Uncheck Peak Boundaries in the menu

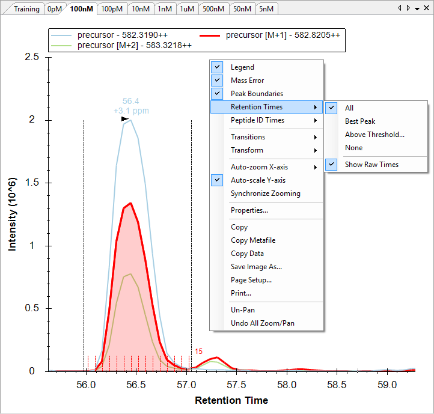point(257,94)
